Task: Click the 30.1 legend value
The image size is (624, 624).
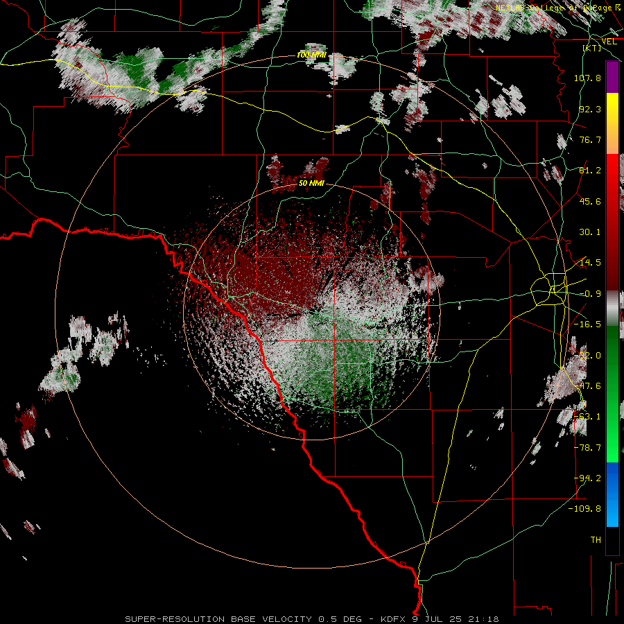Action: (x=590, y=232)
